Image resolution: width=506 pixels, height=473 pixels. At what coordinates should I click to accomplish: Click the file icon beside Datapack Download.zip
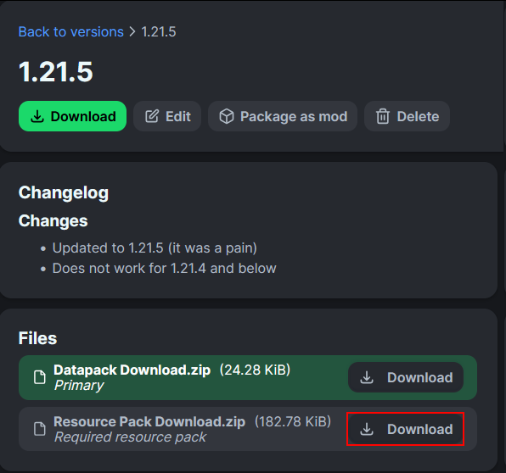click(40, 377)
